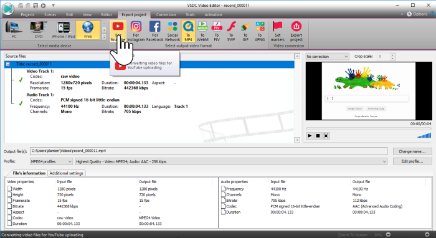Image resolution: width=436 pixels, height=238 pixels.
Task: Toggle the video Codec property box
Action: (x=10, y=218)
